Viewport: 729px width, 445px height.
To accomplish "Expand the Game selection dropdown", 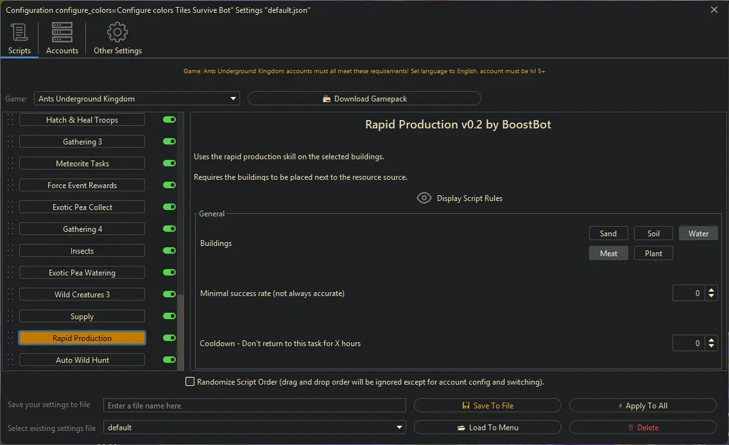I will [233, 99].
